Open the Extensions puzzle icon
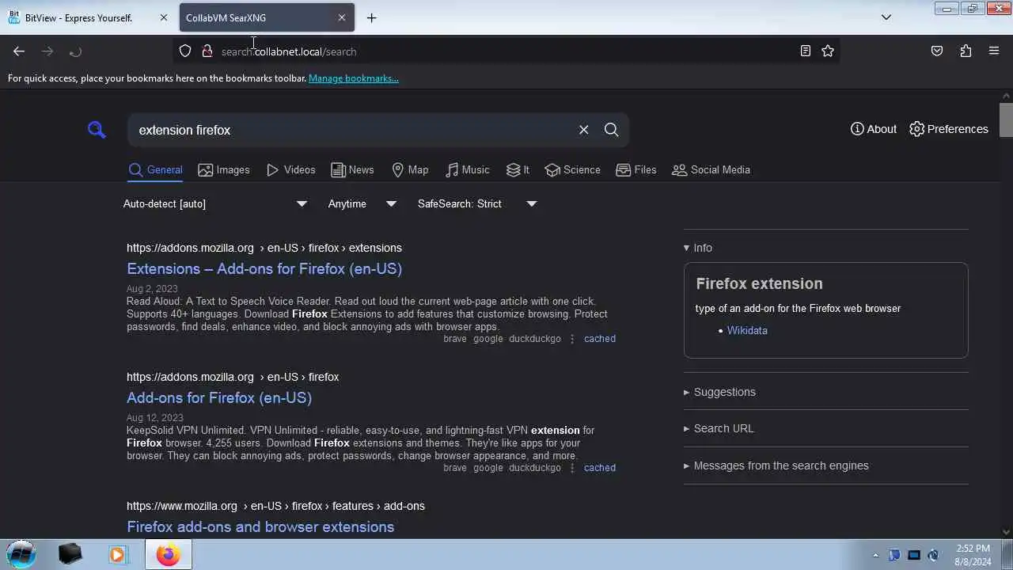 (966, 51)
